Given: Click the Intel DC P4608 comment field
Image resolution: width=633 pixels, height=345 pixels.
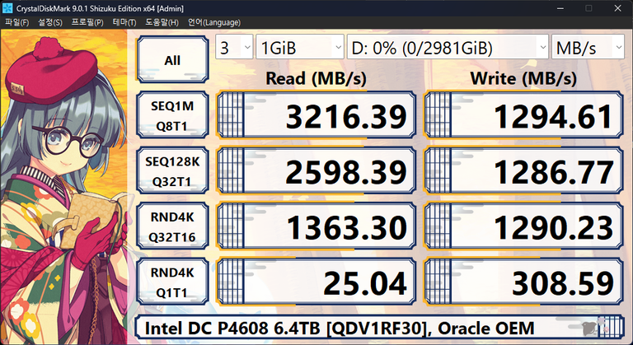Looking at the screenshot, I should 379,328.
